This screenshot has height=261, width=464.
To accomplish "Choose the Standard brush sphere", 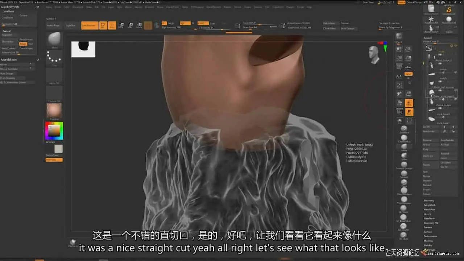I will pos(404,129).
